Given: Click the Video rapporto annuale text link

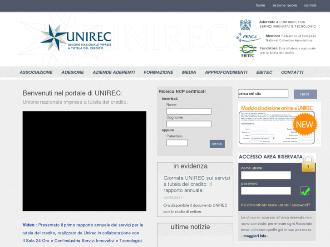Looking at the screenshot, I should click(83, 232).
